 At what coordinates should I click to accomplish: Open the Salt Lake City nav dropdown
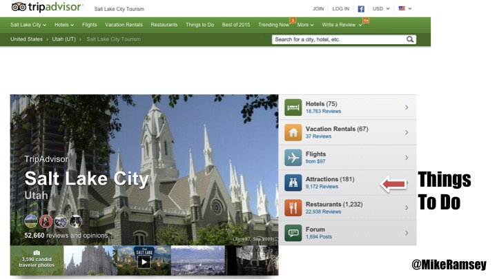pyautogui.click(x=28, y=25)
